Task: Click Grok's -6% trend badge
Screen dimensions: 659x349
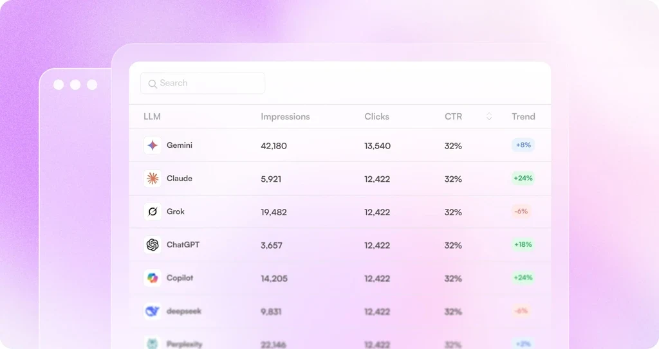Action: click(x=521, y=211)
